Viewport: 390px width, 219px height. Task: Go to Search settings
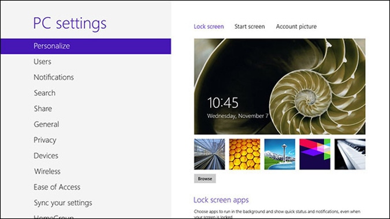(44, 93)
